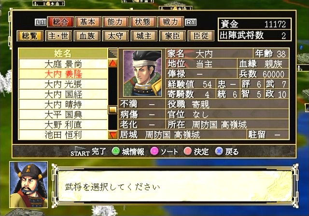Open the 能力 tab

pos(115,22)
